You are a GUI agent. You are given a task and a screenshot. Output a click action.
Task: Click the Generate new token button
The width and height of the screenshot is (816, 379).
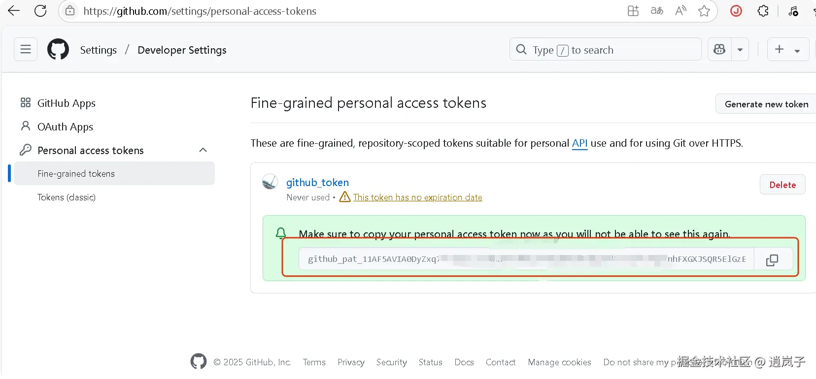tap(766, 104)
